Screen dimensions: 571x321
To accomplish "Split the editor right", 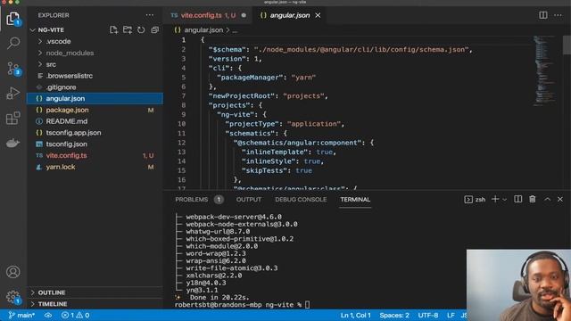I will tap(543, 15).
